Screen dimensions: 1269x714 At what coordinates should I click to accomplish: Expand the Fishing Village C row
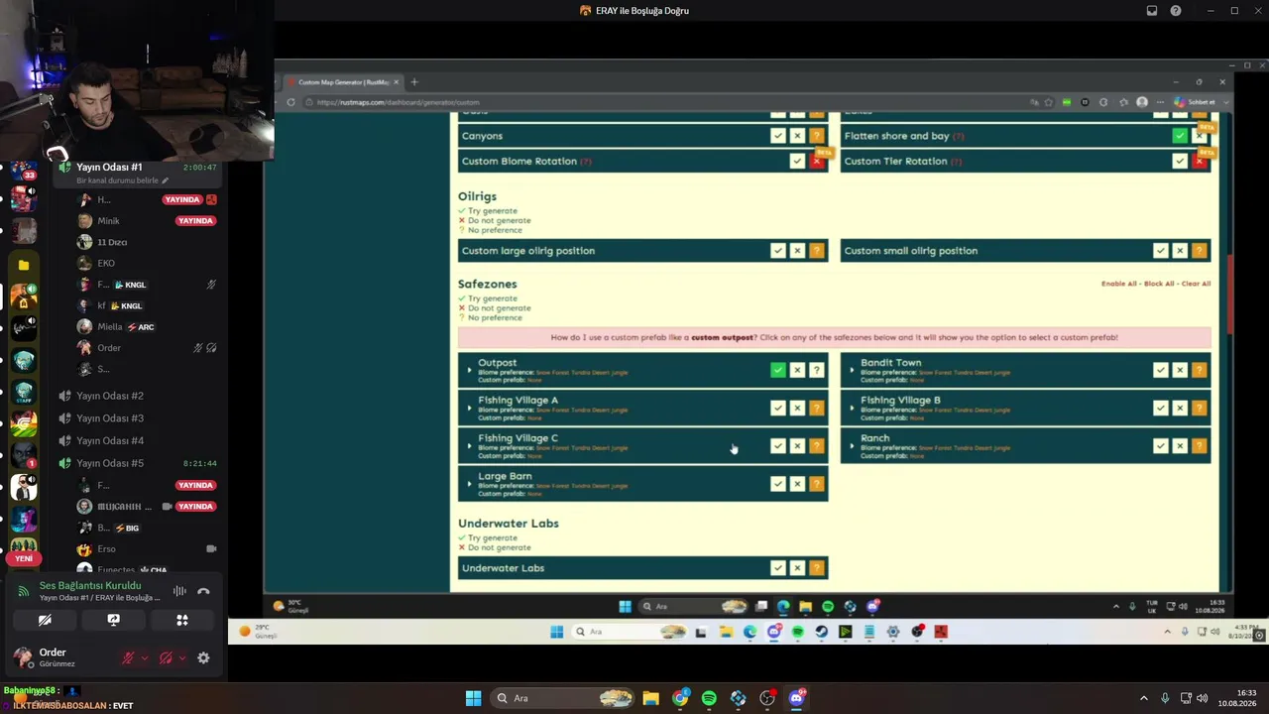click(469, 445)
